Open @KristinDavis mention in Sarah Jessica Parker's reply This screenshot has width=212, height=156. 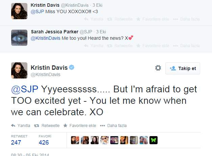click(45, 38)
